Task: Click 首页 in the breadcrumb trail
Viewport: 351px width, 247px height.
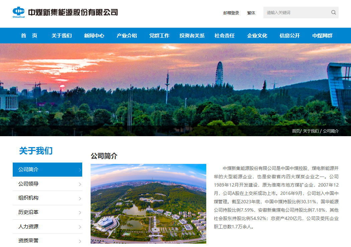Action: [x=296, y=131]
